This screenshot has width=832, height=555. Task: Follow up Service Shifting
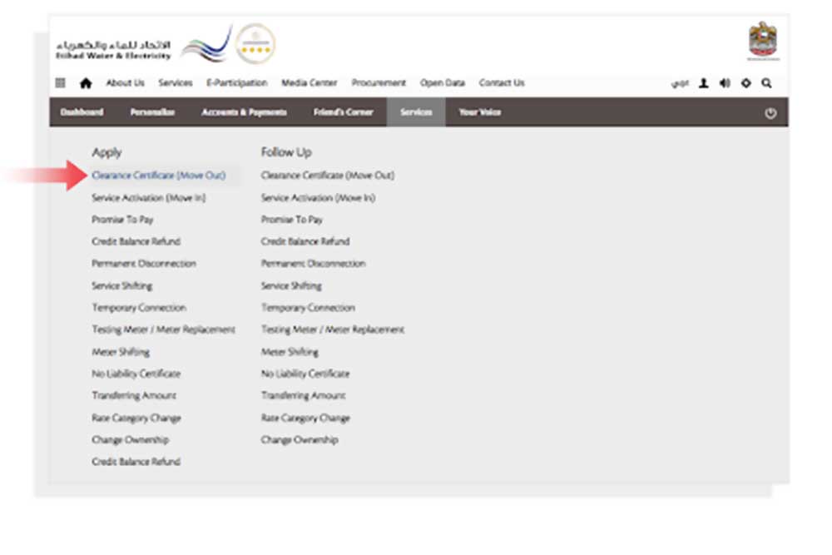pos(291,285)
